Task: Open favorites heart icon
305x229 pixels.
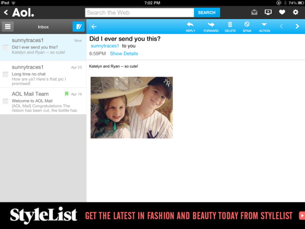Action: click(x=282, y=12)
